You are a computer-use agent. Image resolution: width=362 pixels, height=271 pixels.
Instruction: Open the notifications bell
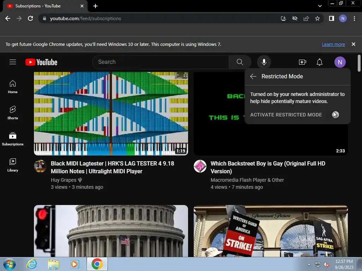tap(320, 62)
